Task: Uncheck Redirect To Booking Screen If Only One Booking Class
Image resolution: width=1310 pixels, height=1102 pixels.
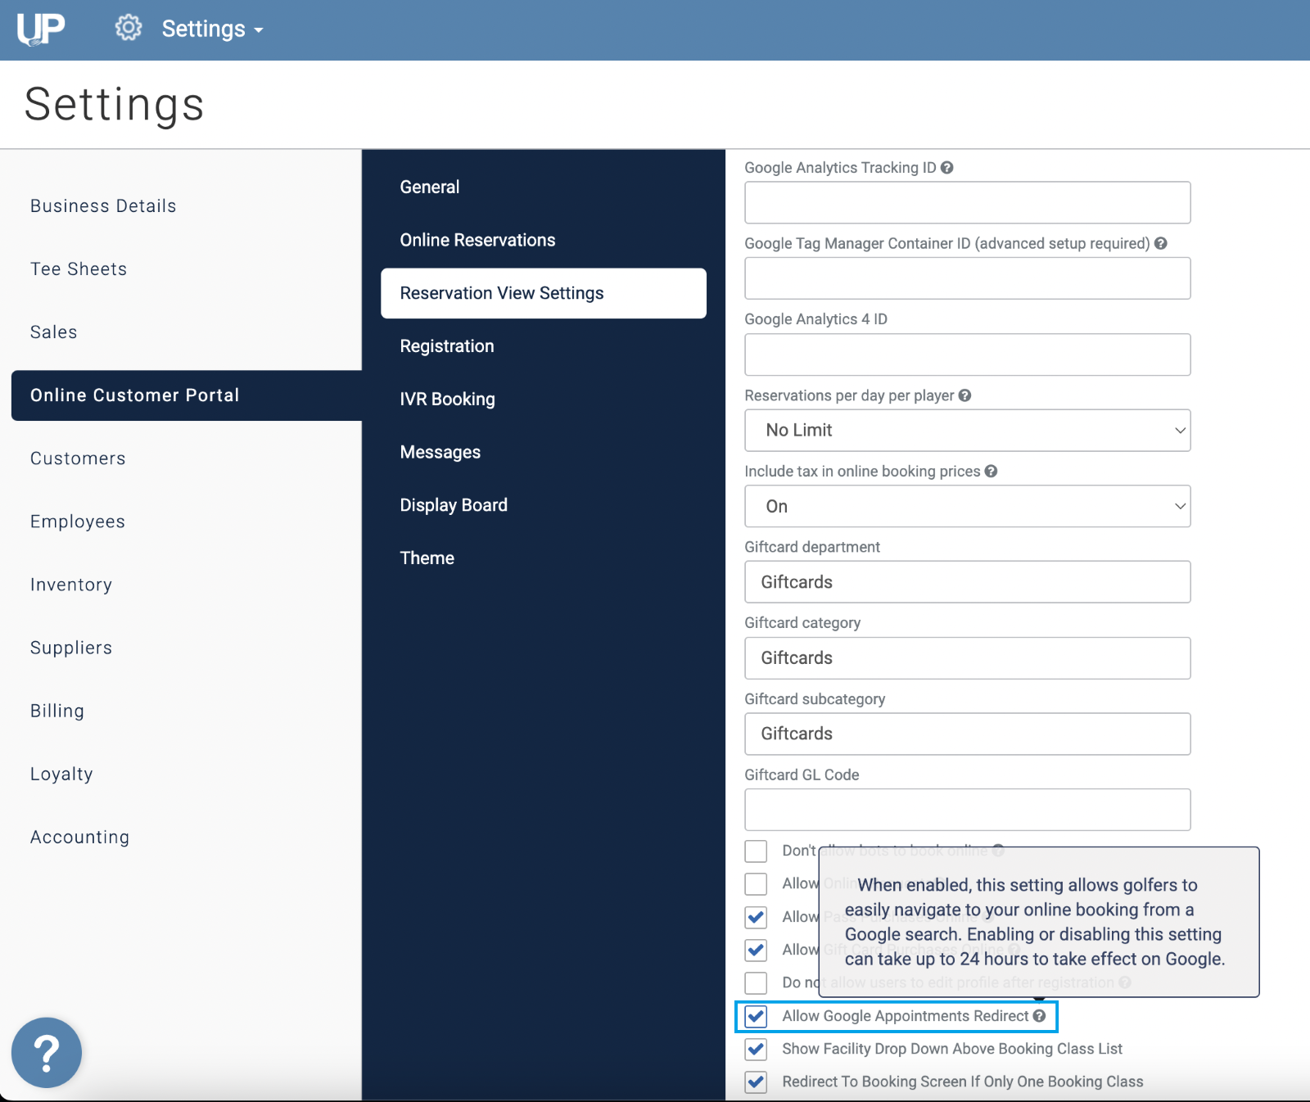Action: 757,1082
